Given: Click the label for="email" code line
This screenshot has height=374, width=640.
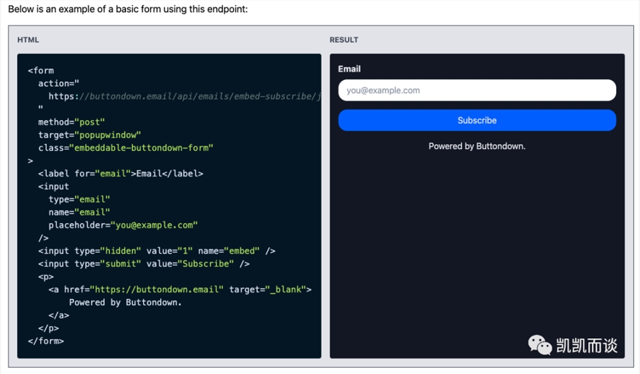Looking at the screenshot, I should (x=120, y=174).
